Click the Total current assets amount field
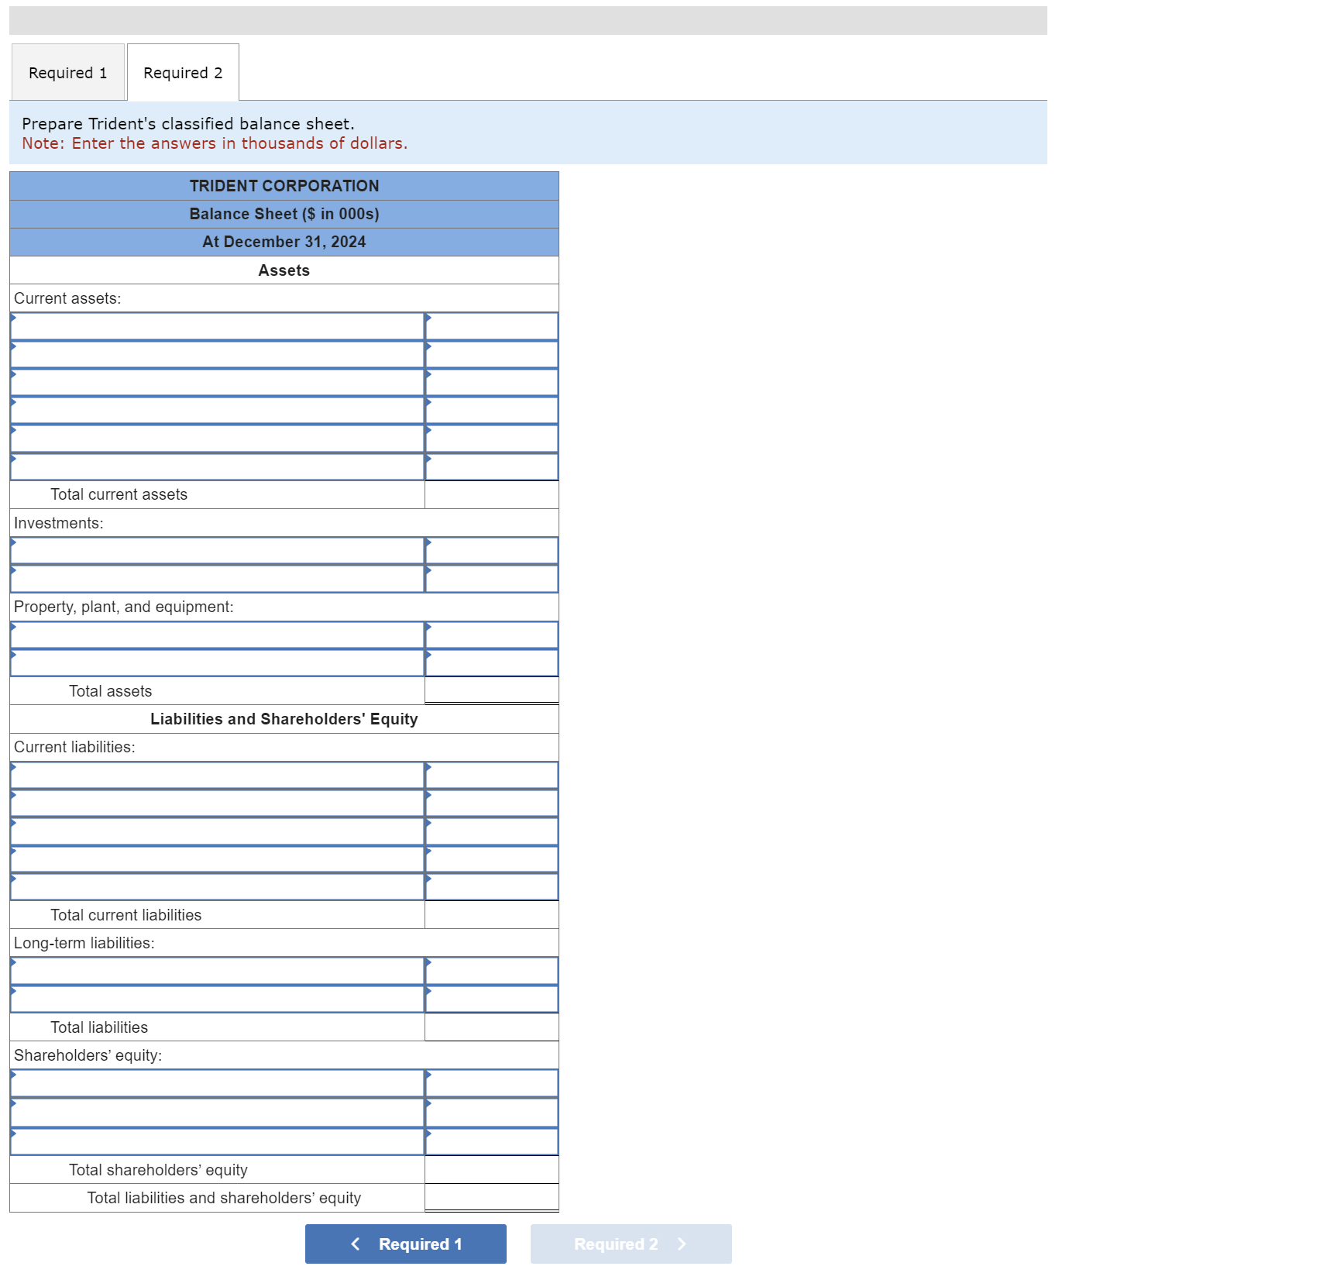 point(490,494)
